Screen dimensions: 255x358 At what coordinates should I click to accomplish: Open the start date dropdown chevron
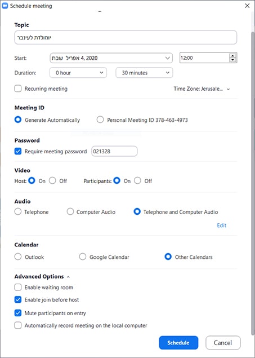[168, 58]
